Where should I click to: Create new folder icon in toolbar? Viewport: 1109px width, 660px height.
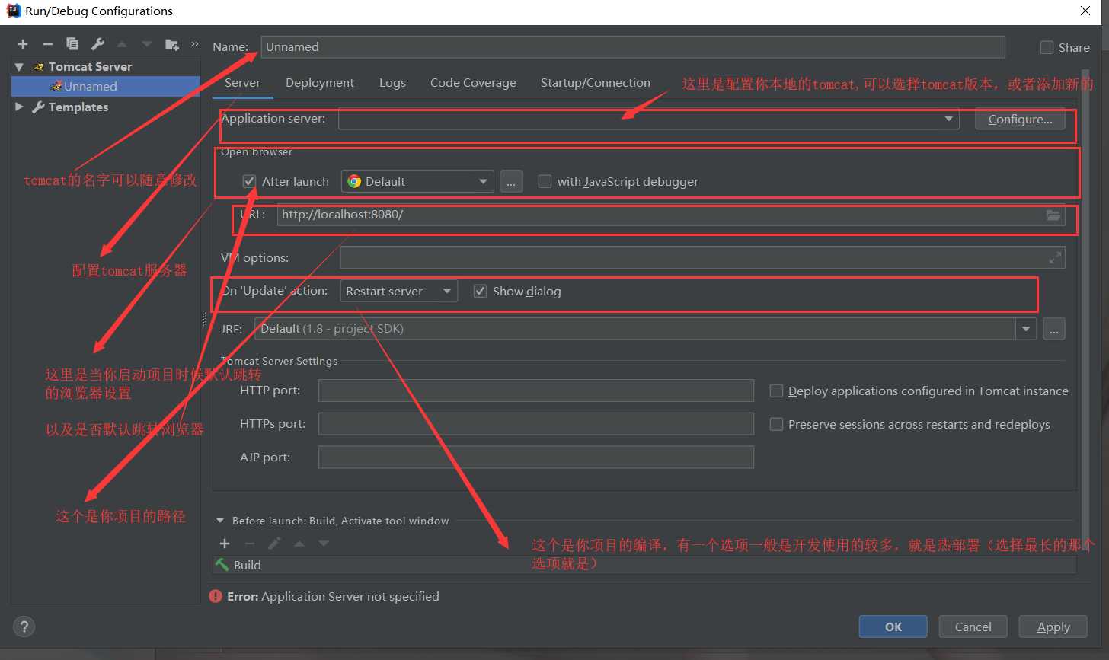click(x=172, y=44)
